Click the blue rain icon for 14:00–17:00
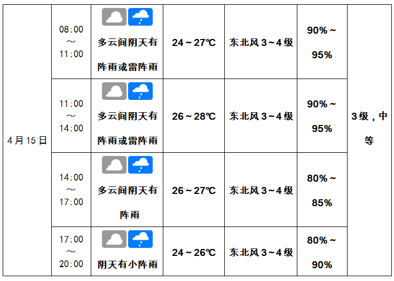 coord(140,165)
